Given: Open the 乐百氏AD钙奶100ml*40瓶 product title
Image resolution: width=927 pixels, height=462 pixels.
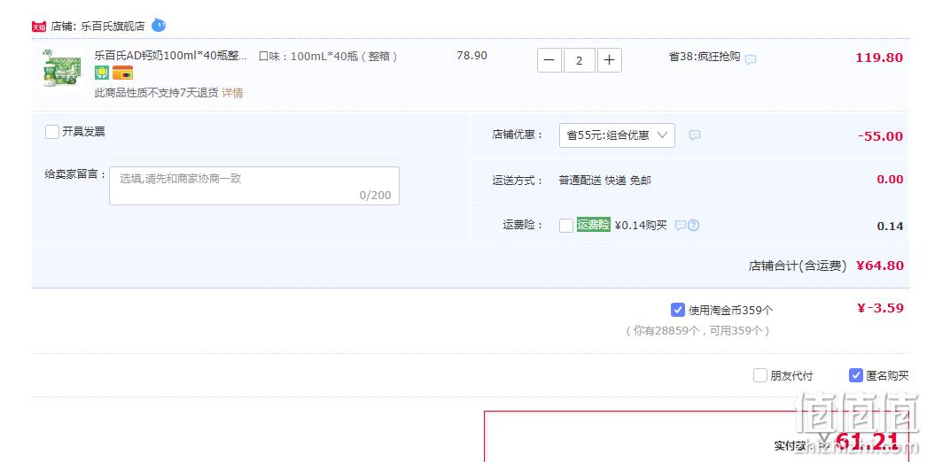Looking at the screenshot, I should coord(171,56).
